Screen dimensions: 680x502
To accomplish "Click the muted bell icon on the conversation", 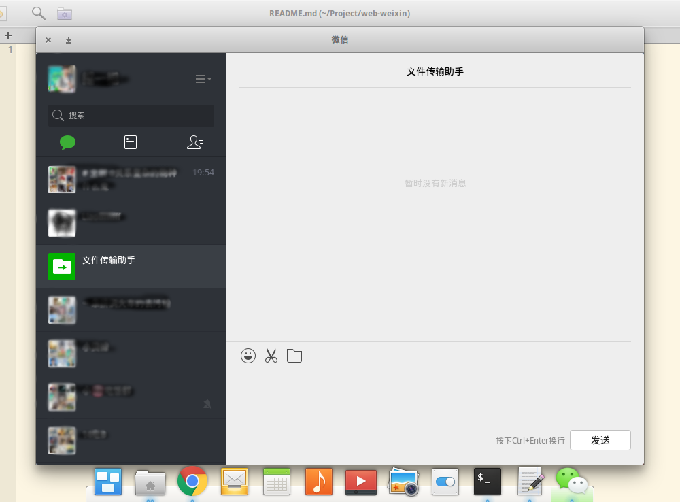I will (207, 404).
